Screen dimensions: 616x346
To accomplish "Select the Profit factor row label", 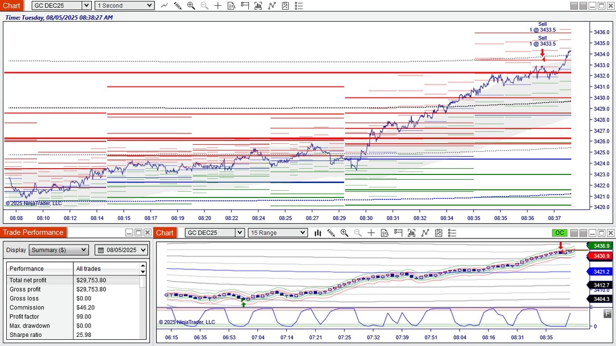I will [x=25, y=317].
